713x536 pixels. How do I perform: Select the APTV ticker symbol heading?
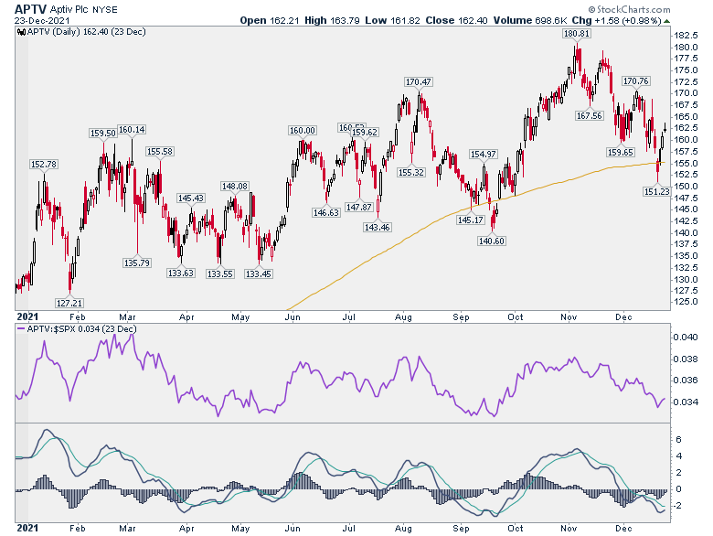30,9
